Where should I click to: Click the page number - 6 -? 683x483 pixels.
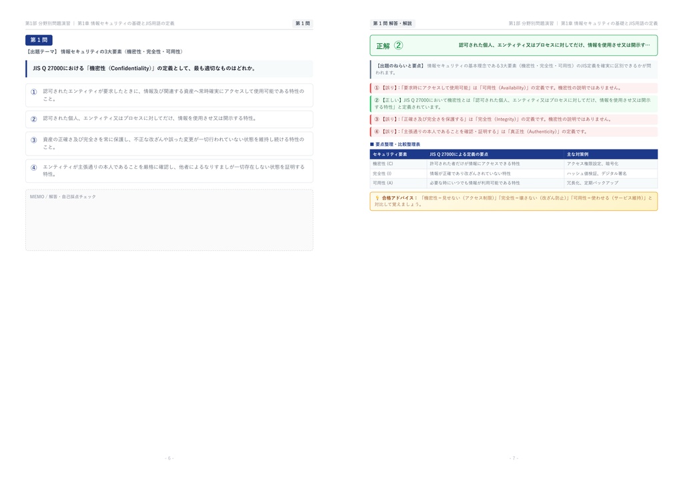pos(169,458)
